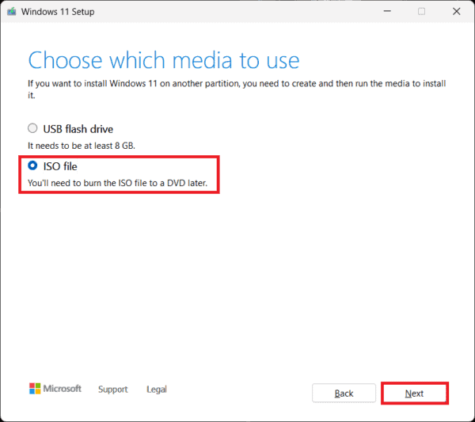Image resolution: width=475 pixels, height=422 pixels.
Task: Open the Legal link
Action: click(157, 390)
